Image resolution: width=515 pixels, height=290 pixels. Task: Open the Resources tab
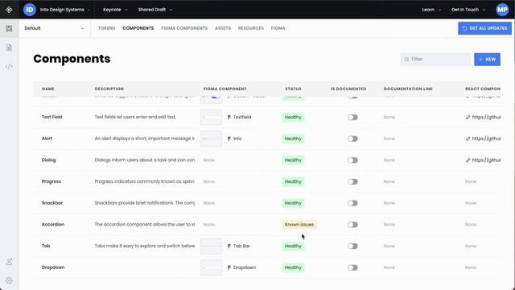[x=250, y=28]
